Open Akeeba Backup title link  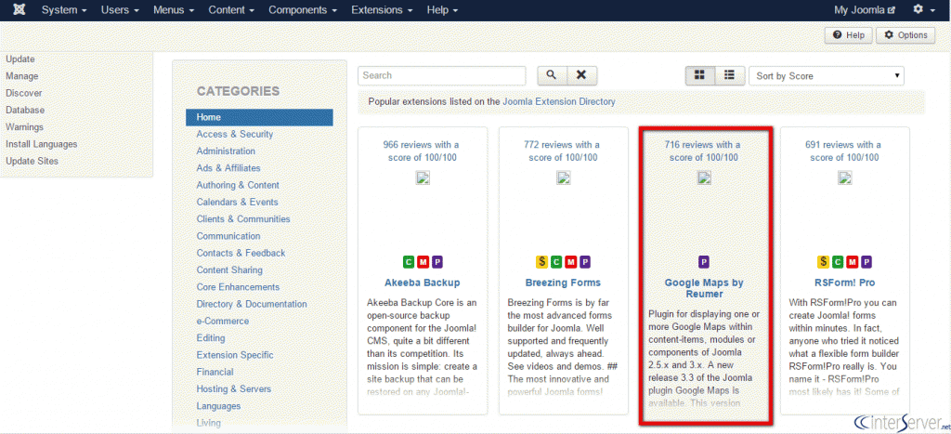tap(423, 283)
